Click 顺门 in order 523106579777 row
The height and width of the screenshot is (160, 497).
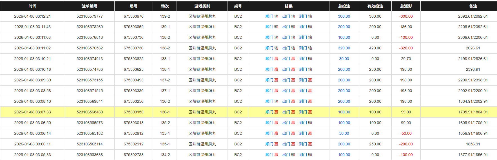click(x=269, y=17)
